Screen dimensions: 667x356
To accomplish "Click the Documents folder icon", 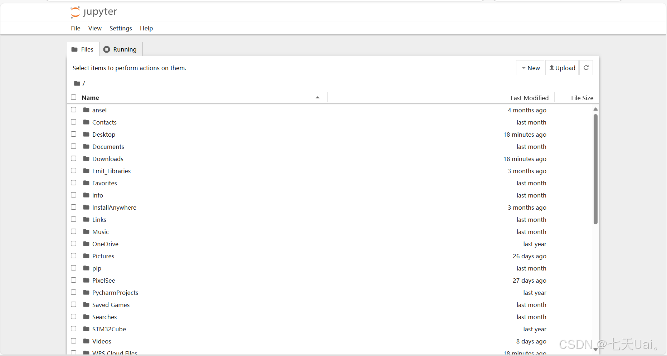I will pyautogui.click(x=86, y=146).
